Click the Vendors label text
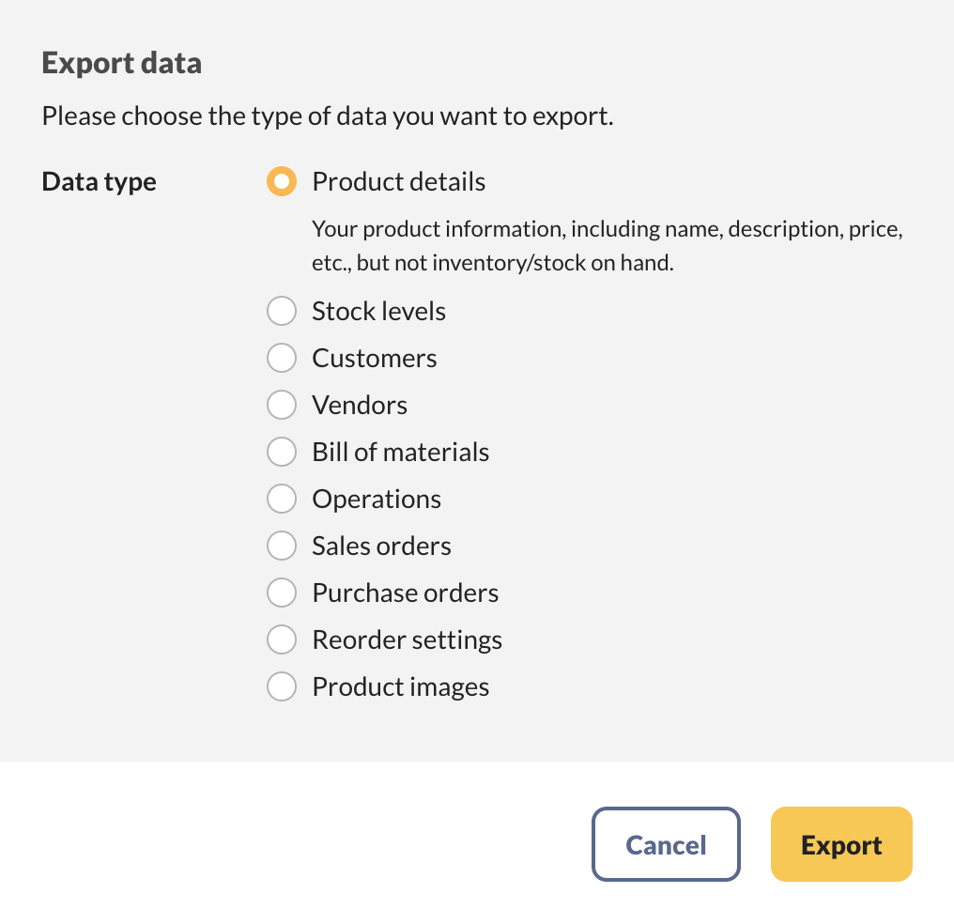The image size is (954, 924). (x=360, y=405)
